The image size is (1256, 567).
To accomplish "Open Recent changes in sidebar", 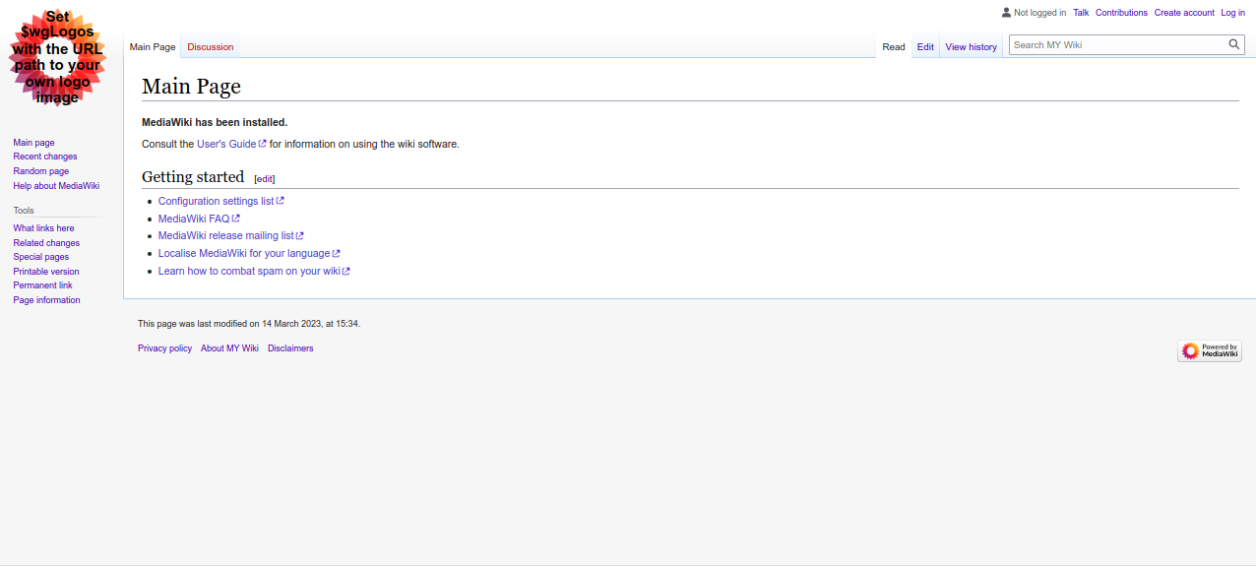I will (x=45, y=157).
